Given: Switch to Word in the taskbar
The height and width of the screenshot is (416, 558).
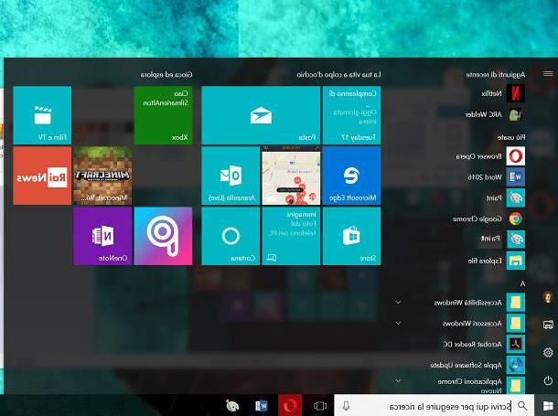Looking at the screenshot, I should click(x=262, y=405).
